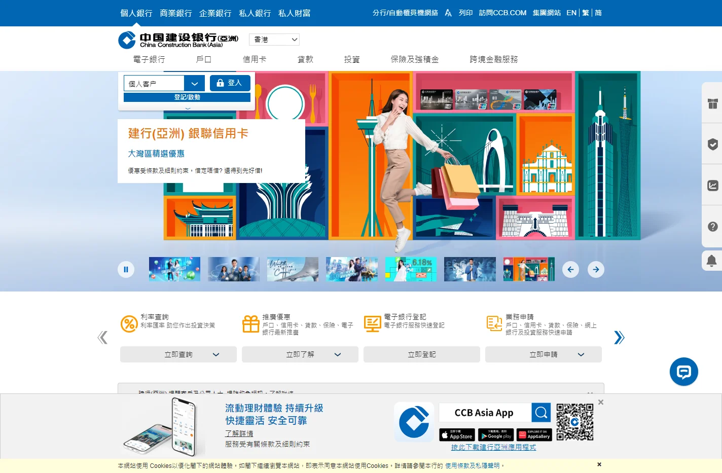Open 集團網站 link

point(547,13)
